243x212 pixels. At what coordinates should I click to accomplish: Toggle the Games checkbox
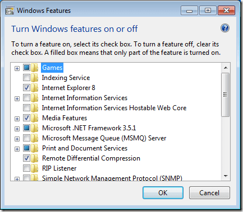coord(26,68)
